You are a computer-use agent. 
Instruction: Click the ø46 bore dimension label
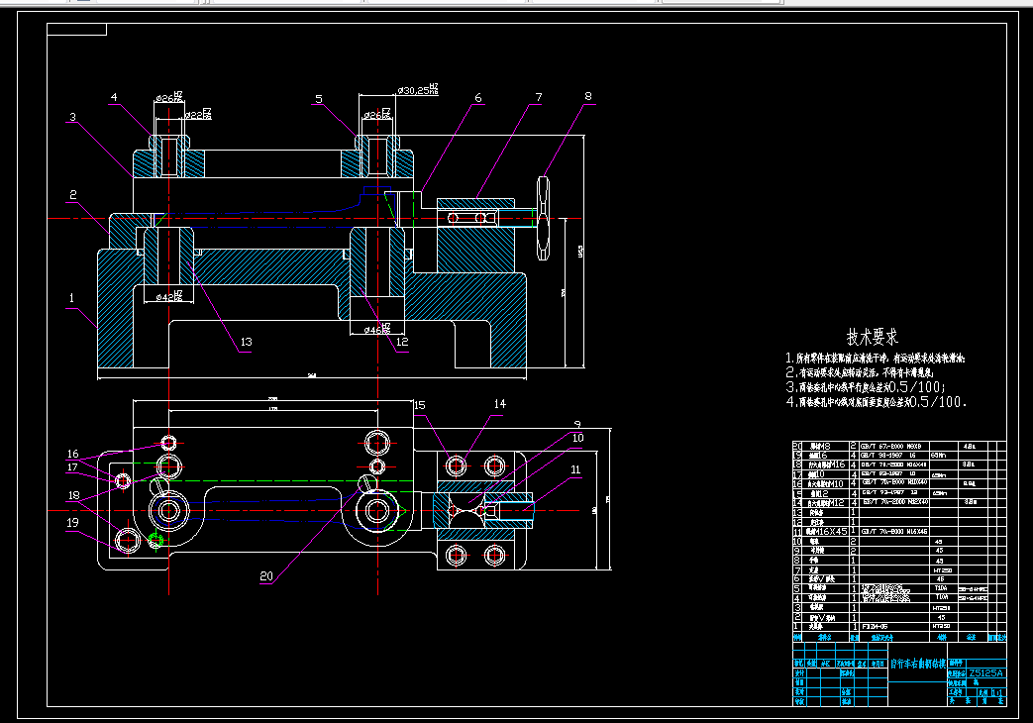click(376, 329)
